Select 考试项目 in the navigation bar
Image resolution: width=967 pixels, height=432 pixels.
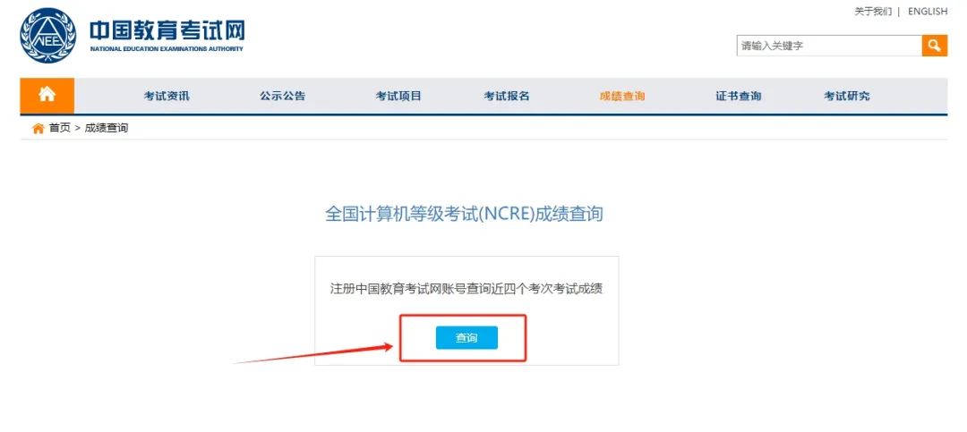pos(398,96)
